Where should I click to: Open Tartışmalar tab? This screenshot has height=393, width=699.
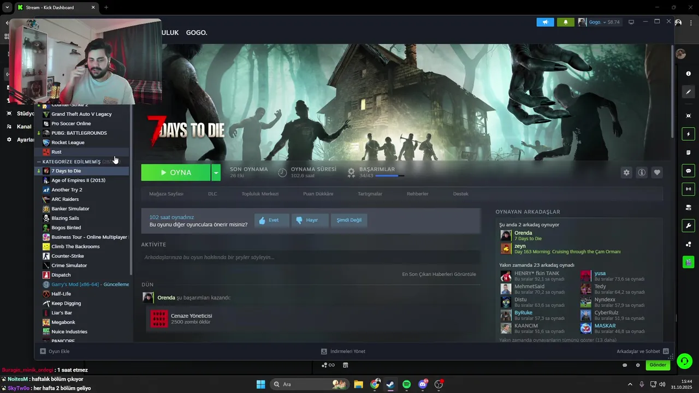pyautogui.click(x=370, y=194)
